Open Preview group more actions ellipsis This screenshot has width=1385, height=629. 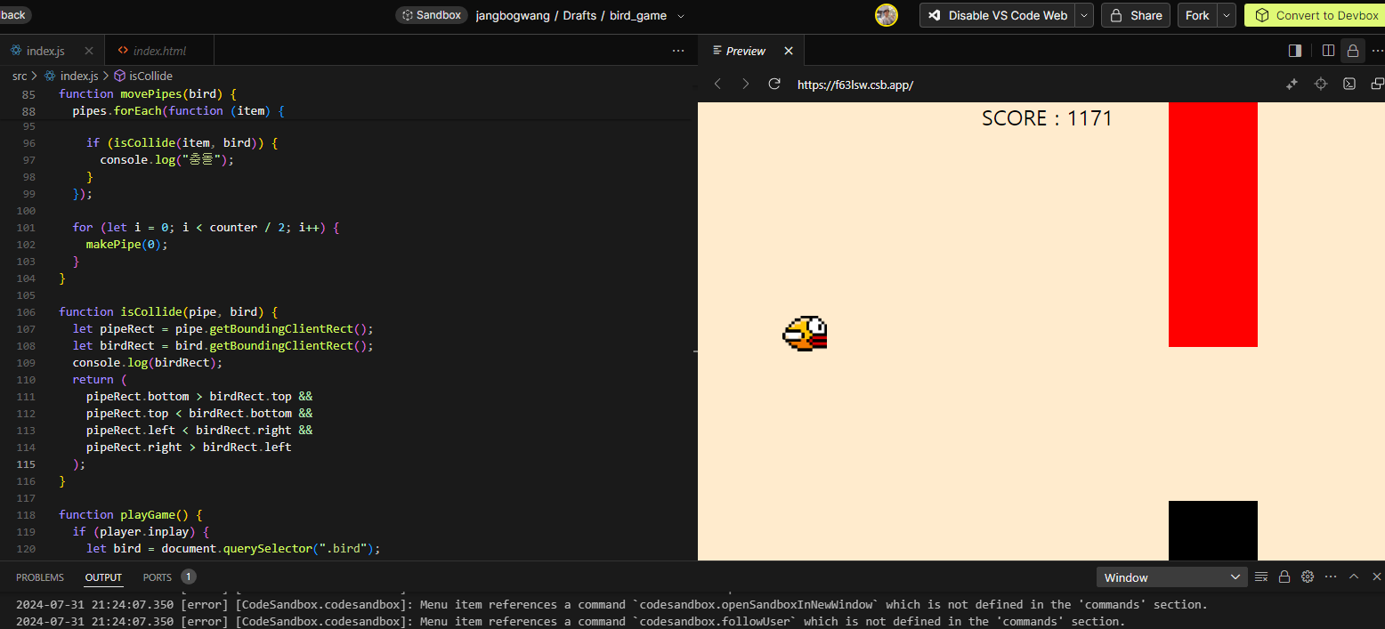click(1377, 51)
